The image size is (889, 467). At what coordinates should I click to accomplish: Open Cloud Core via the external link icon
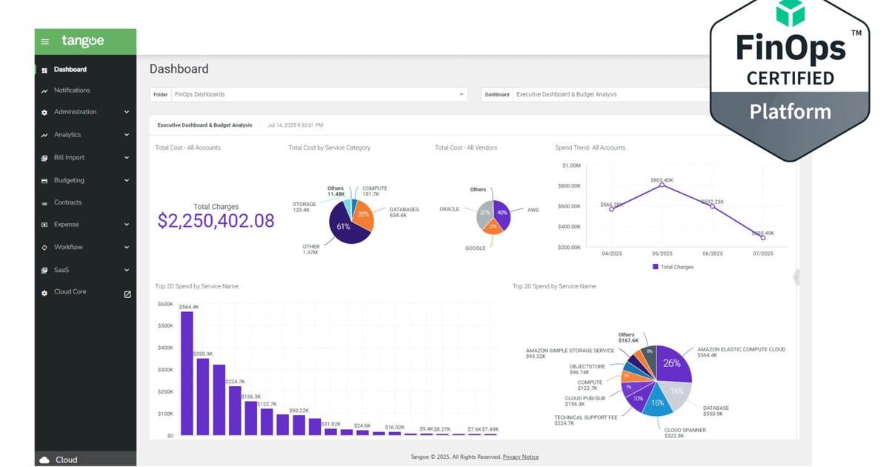127,294
